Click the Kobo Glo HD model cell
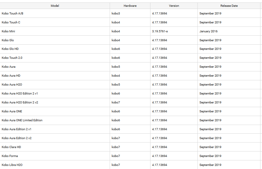Screen dimensions: 262x169 [x=10, y=49]
